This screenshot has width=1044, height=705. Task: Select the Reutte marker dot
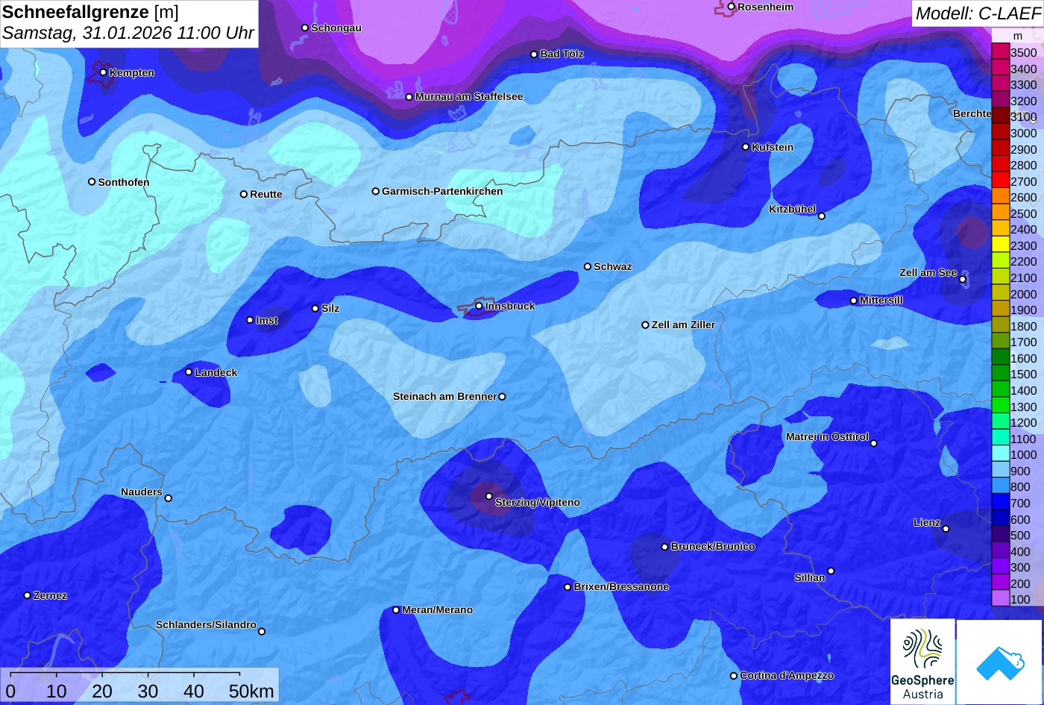click(244, 194)
